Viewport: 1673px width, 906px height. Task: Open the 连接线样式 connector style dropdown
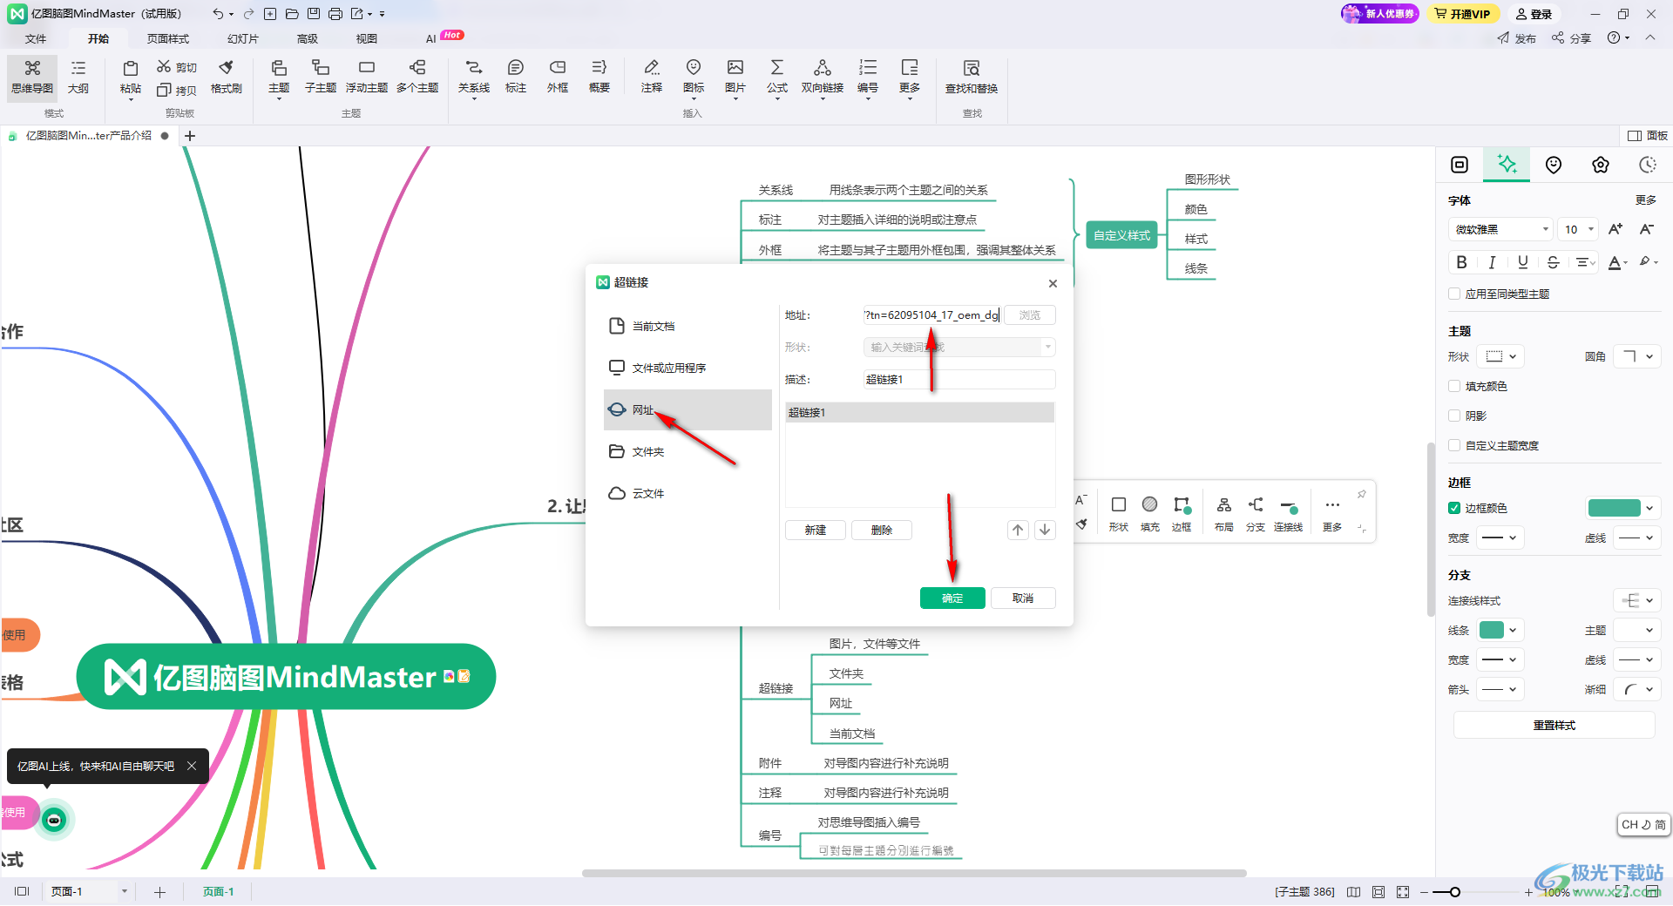[x=1637, y=600]
